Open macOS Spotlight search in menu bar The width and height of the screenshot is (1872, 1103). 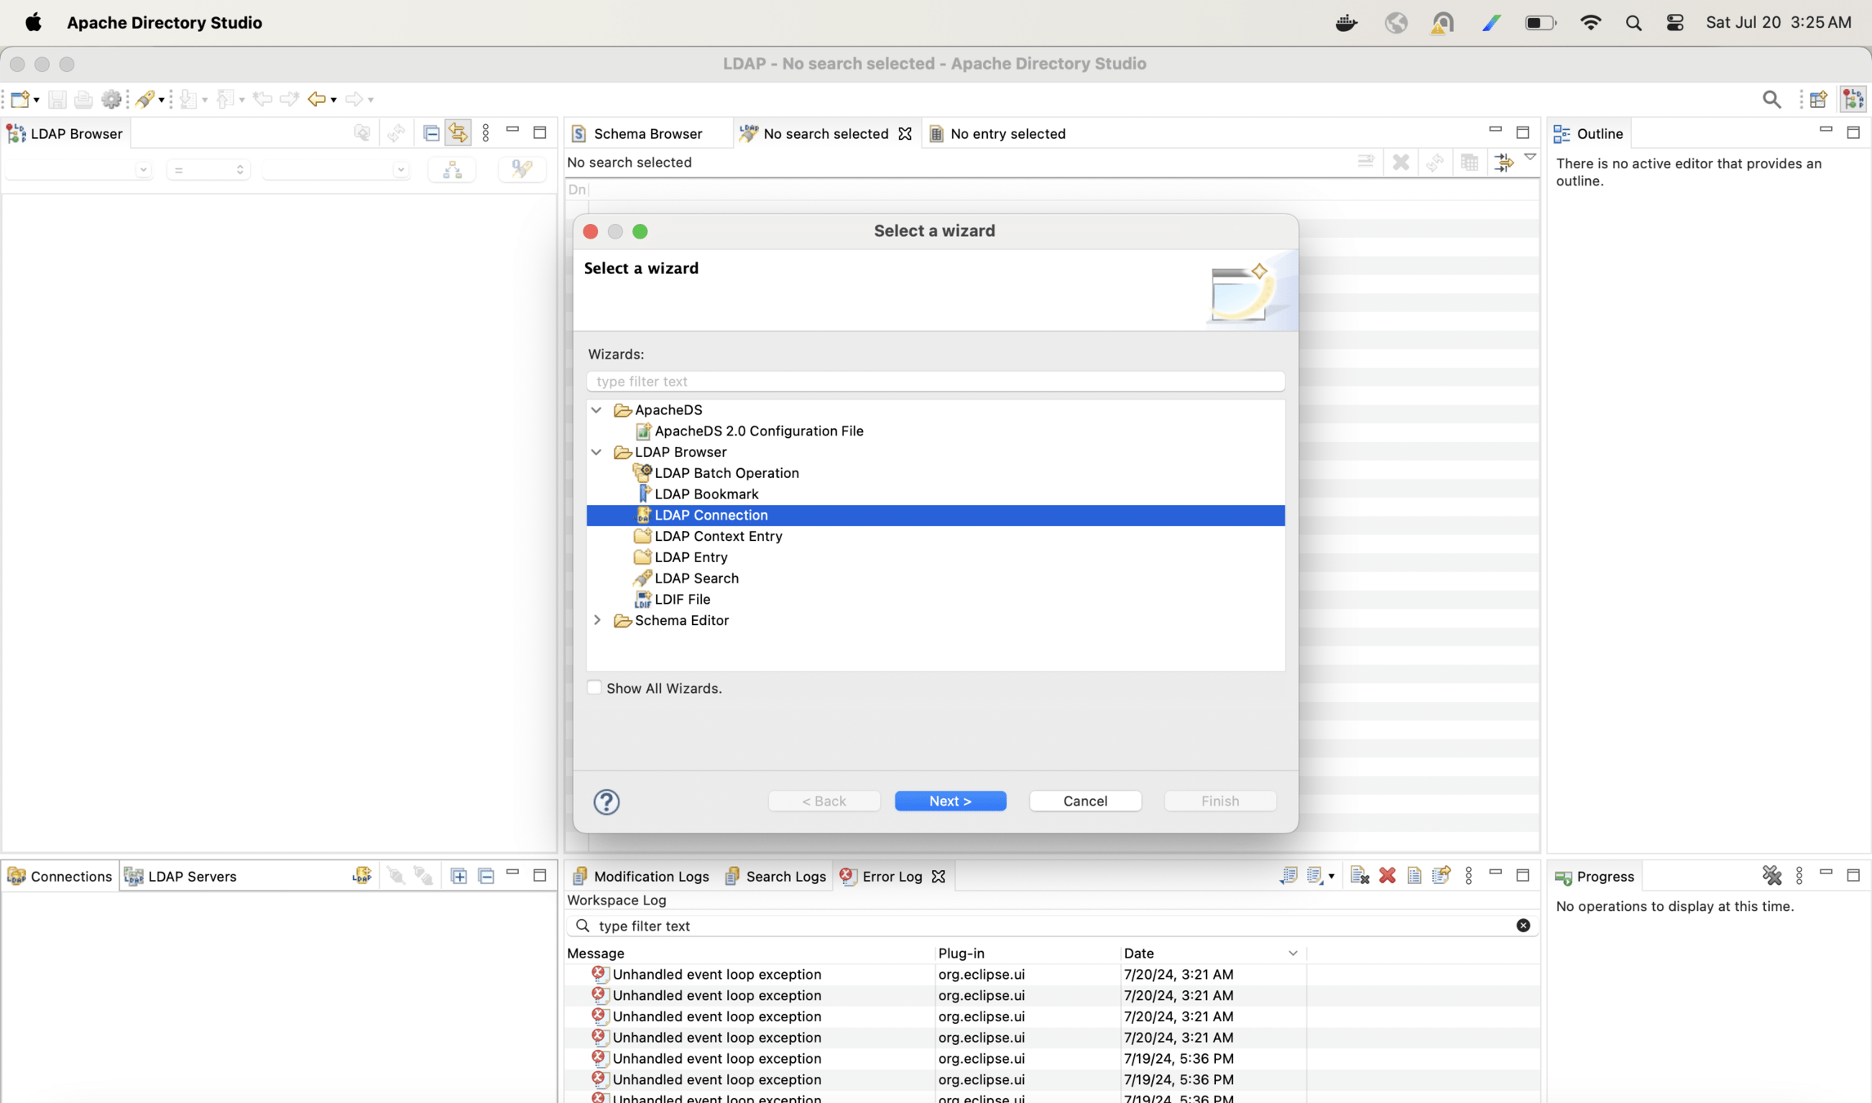pyautogui.click(x=1633, y=23)
